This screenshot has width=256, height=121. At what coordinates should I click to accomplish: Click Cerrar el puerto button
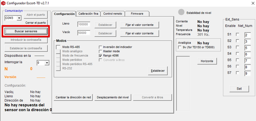pyautogui.click(x=36, y=23)
